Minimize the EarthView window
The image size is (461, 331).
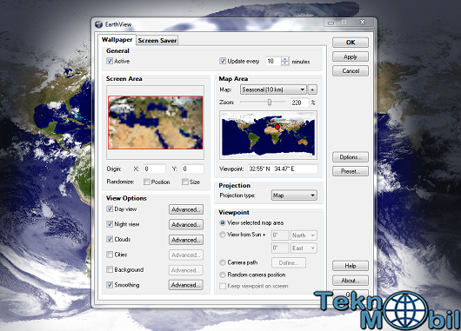pos(331,23)
